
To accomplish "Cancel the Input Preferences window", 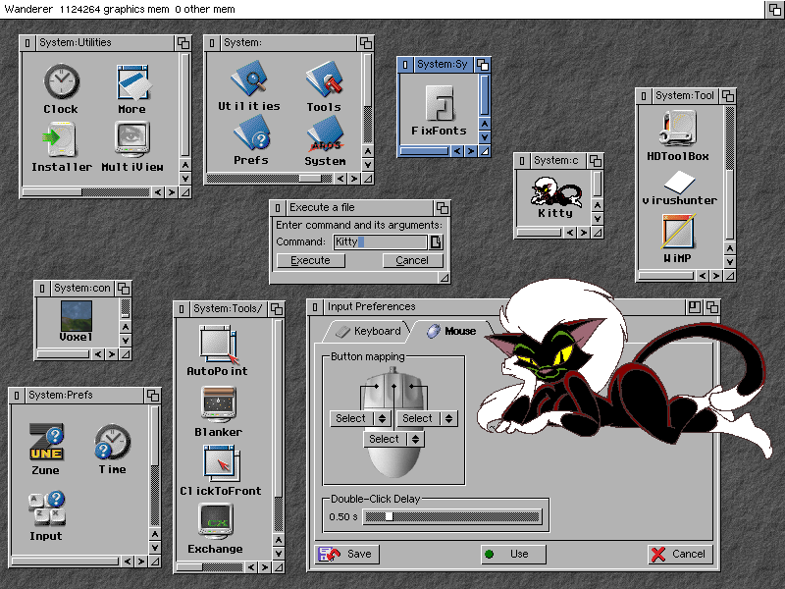I will coord(680,554).
